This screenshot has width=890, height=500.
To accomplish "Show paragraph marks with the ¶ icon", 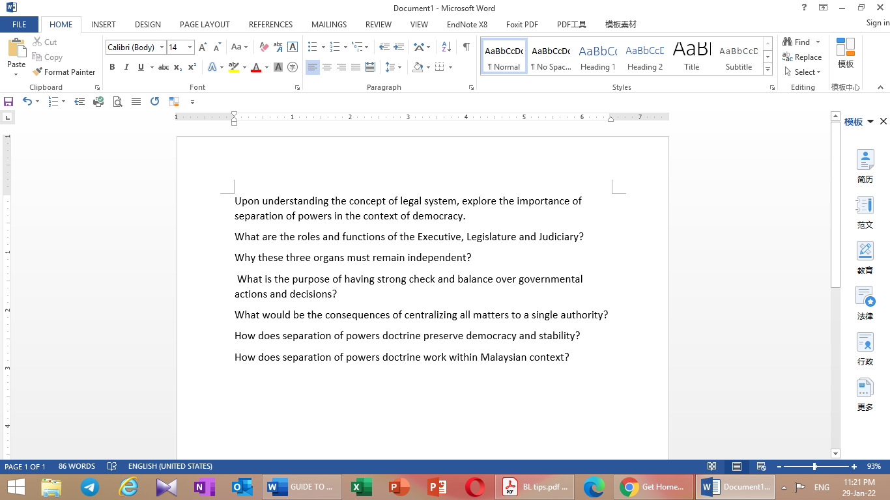I will click(465, 47).
